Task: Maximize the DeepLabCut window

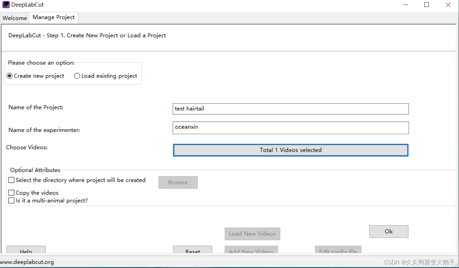Action: (x=427, y=5)
